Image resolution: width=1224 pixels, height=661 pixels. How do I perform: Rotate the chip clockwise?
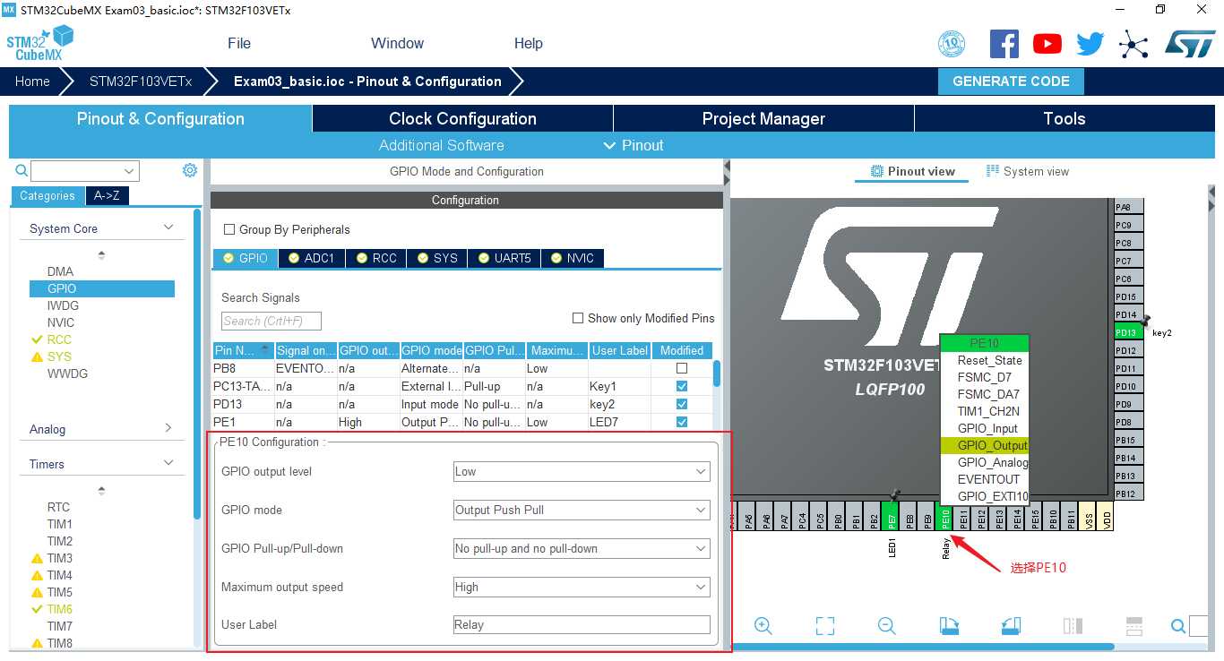949,626
